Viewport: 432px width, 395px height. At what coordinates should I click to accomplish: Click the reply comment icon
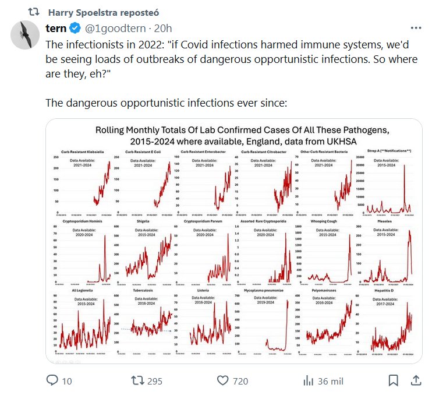tap(52, 380)
